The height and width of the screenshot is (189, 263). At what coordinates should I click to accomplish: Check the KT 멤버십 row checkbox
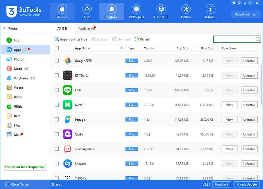tap(57, 76)
